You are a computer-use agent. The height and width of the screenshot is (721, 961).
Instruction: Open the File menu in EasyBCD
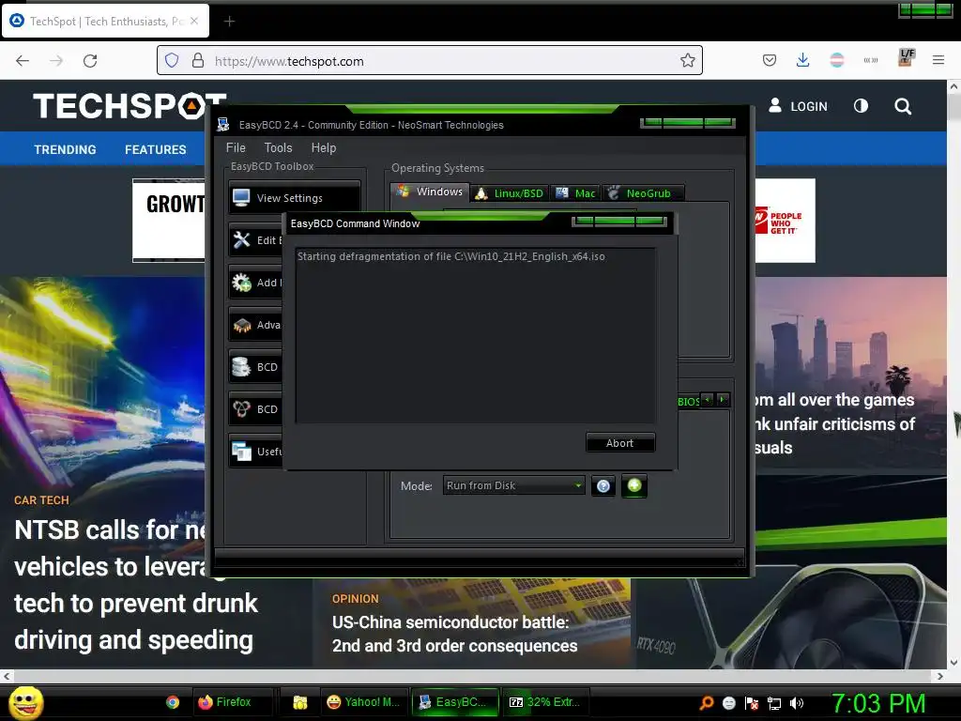[236, 147]
